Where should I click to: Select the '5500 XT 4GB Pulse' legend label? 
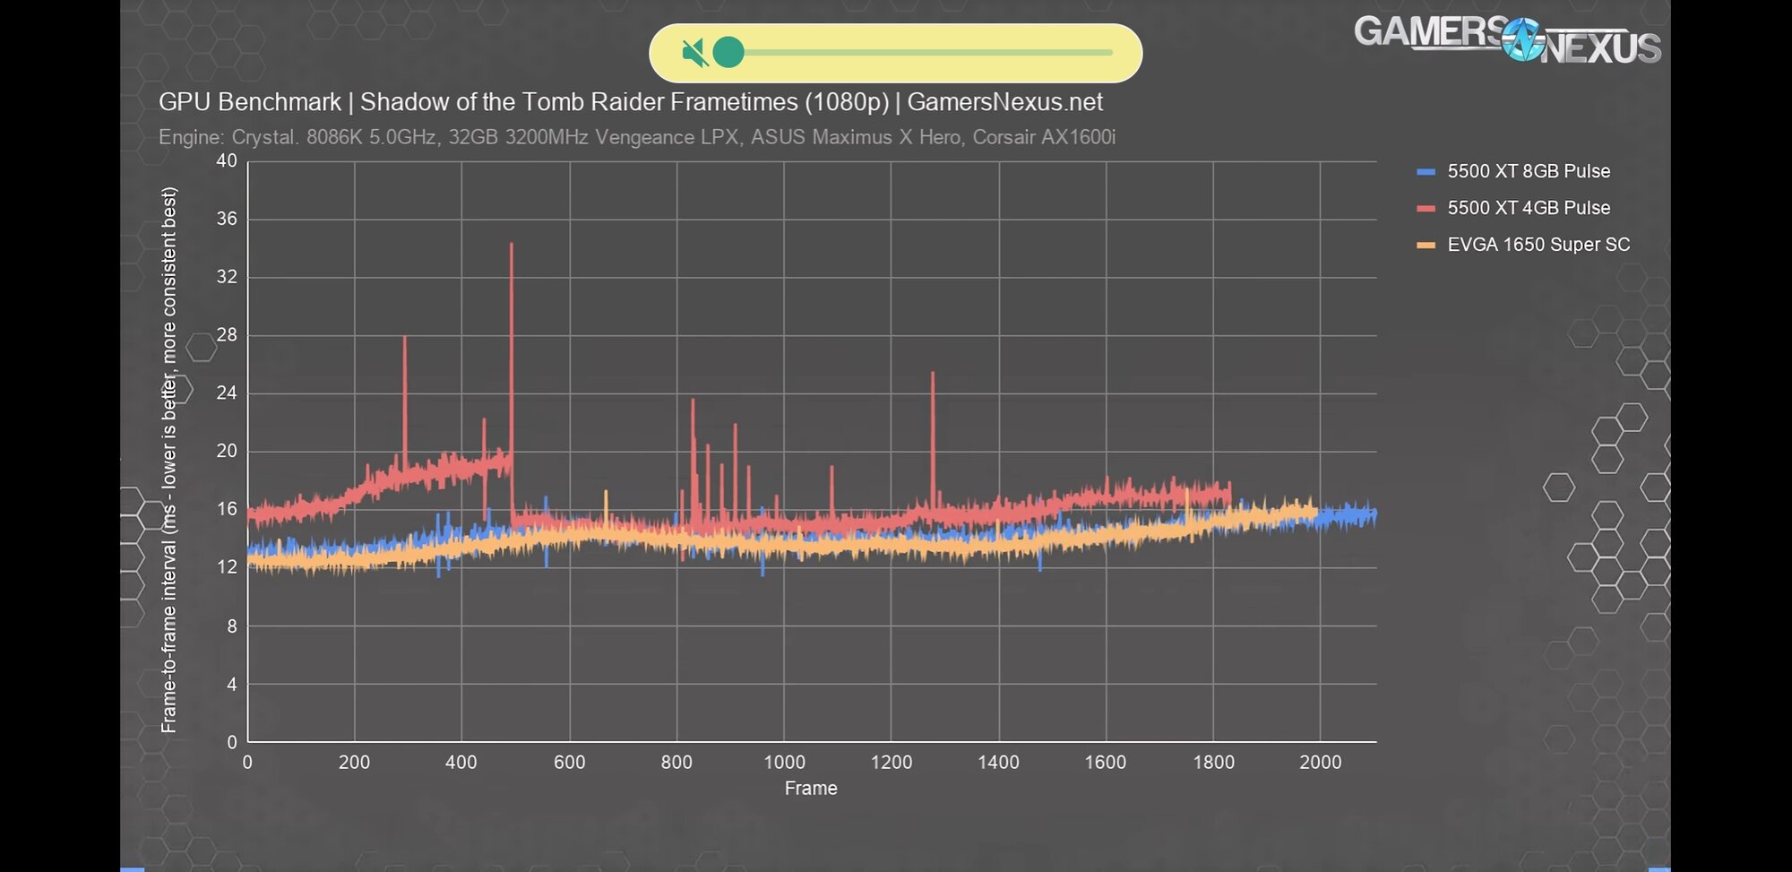(1529, 208)
